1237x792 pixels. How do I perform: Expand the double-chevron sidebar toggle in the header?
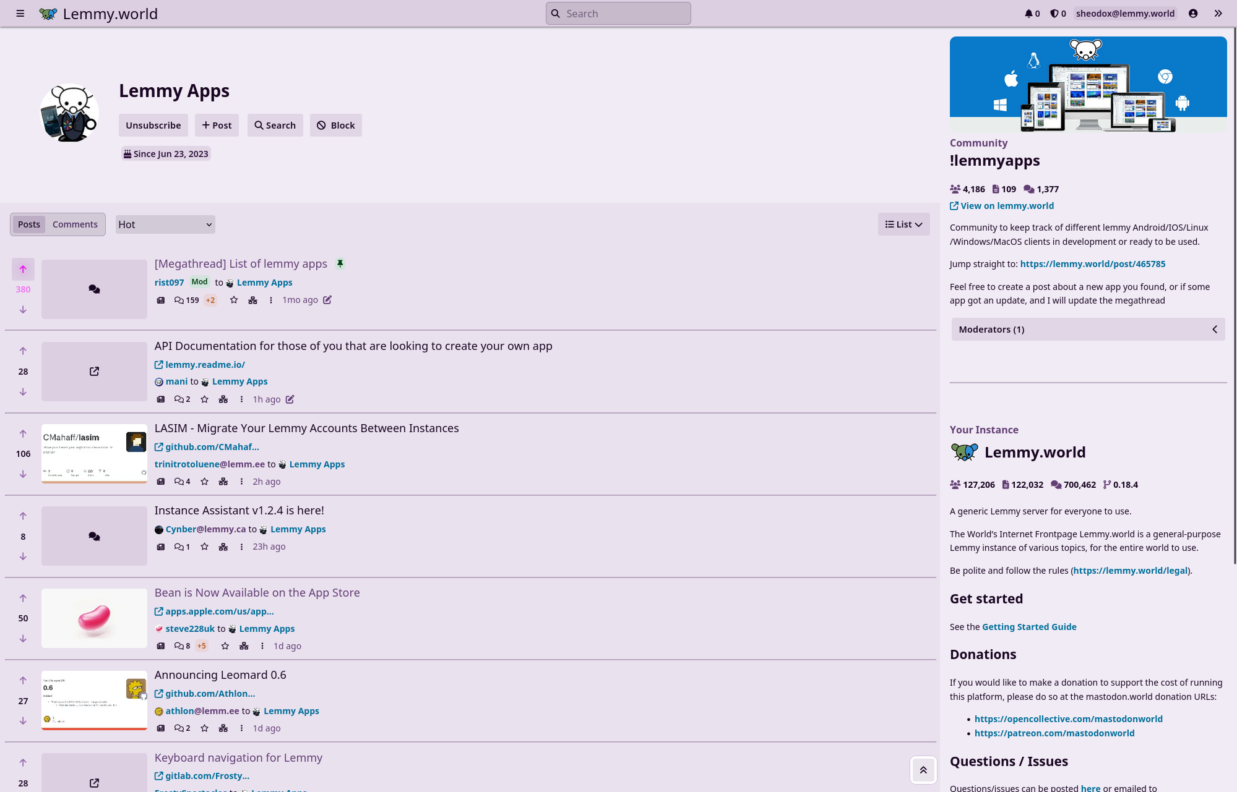[x=1218, y=14]
